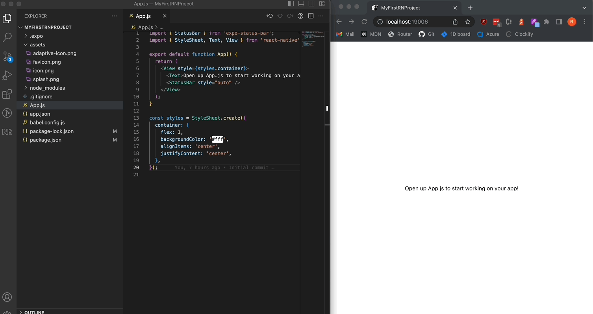Open the Source Control view in activity bar
This screenshot has width=593, height=314.
(x=7, y=56)
